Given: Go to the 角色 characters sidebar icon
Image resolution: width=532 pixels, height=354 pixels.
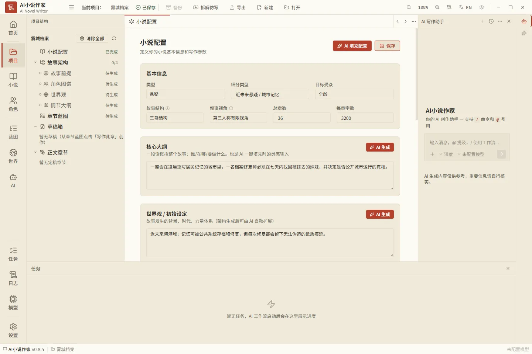Looking at the screenshot, I should [x=13, y=104].
